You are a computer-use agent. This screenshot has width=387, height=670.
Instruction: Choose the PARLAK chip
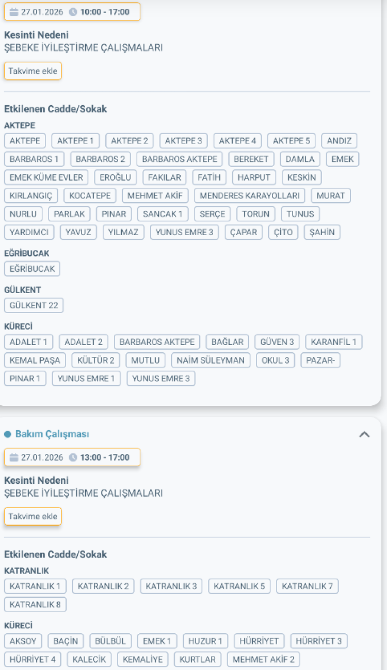[x=70, y=214]
